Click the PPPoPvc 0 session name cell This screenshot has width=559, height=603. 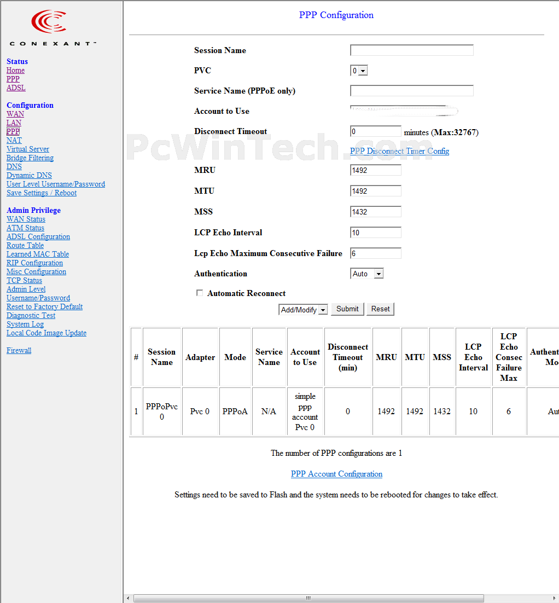[162, 411]
